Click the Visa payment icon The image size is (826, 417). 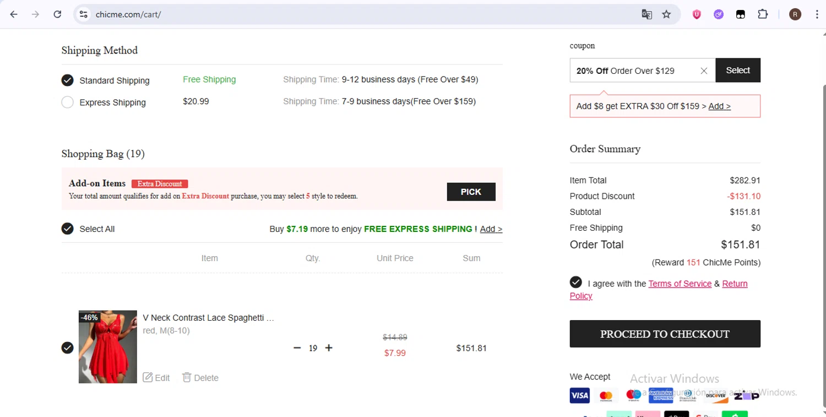click(579, 396)
